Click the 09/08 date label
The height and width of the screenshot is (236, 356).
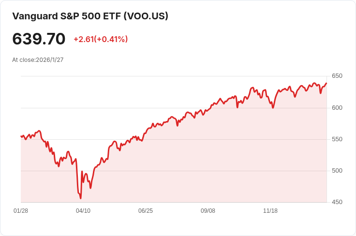point(208,211)
